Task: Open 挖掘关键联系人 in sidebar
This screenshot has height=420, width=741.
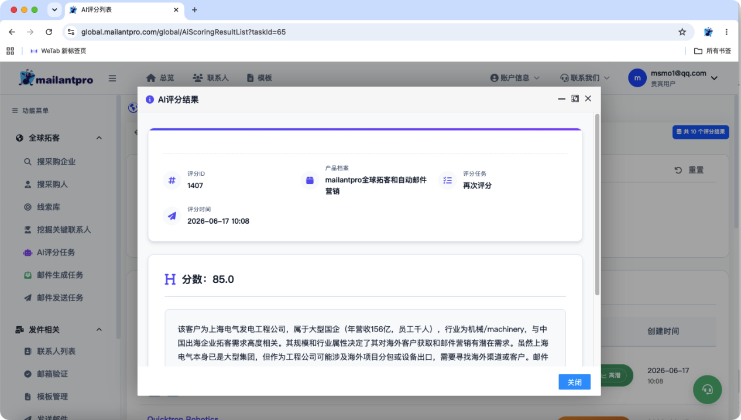Action: [x=57, y=230]
